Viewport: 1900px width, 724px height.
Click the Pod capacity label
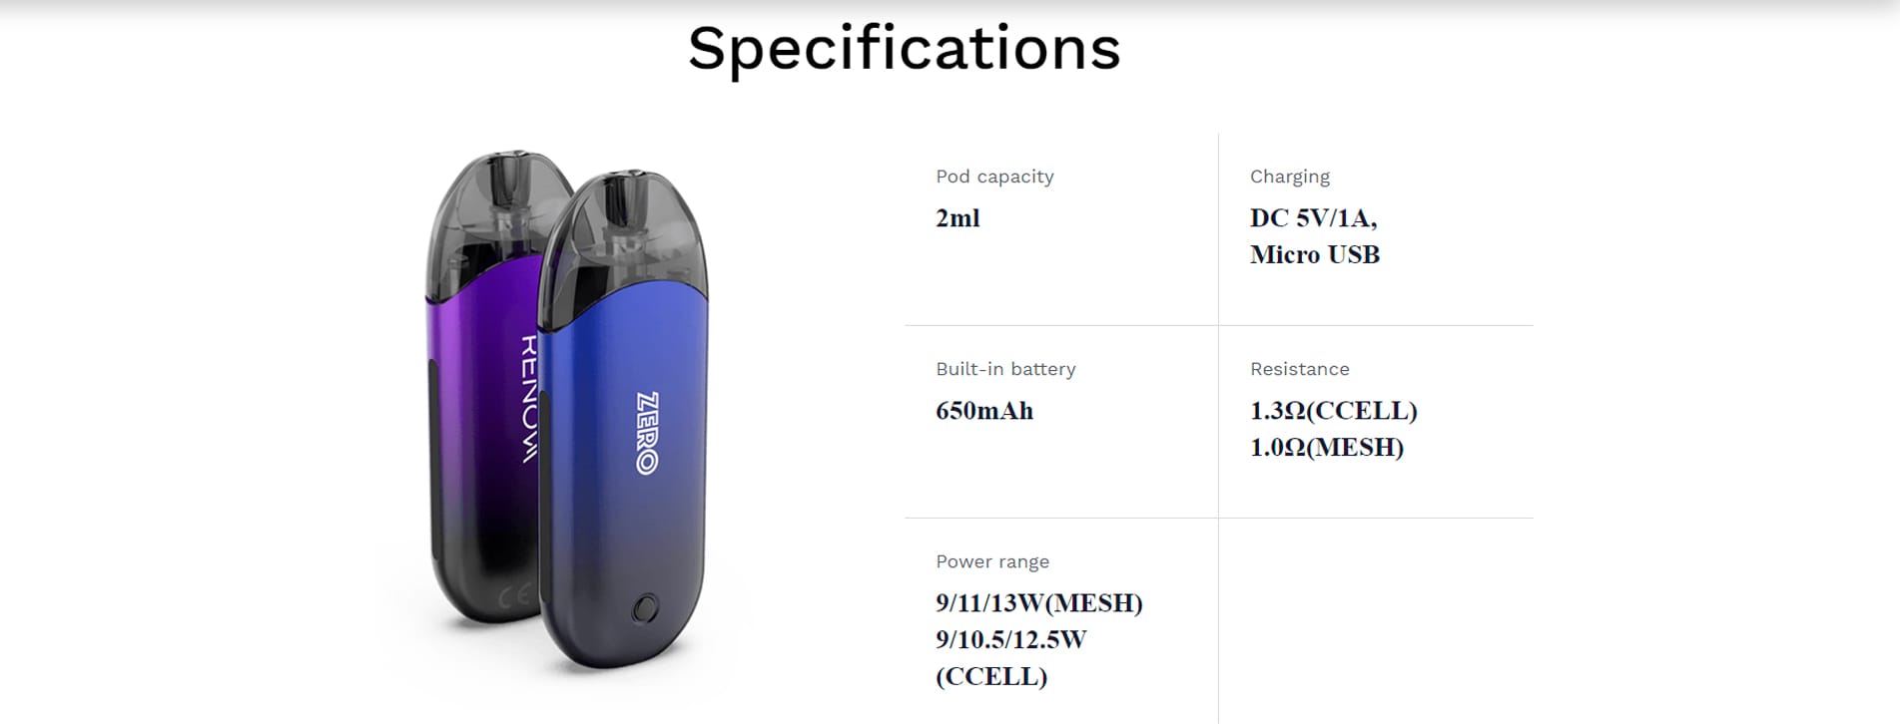(994, 177)
